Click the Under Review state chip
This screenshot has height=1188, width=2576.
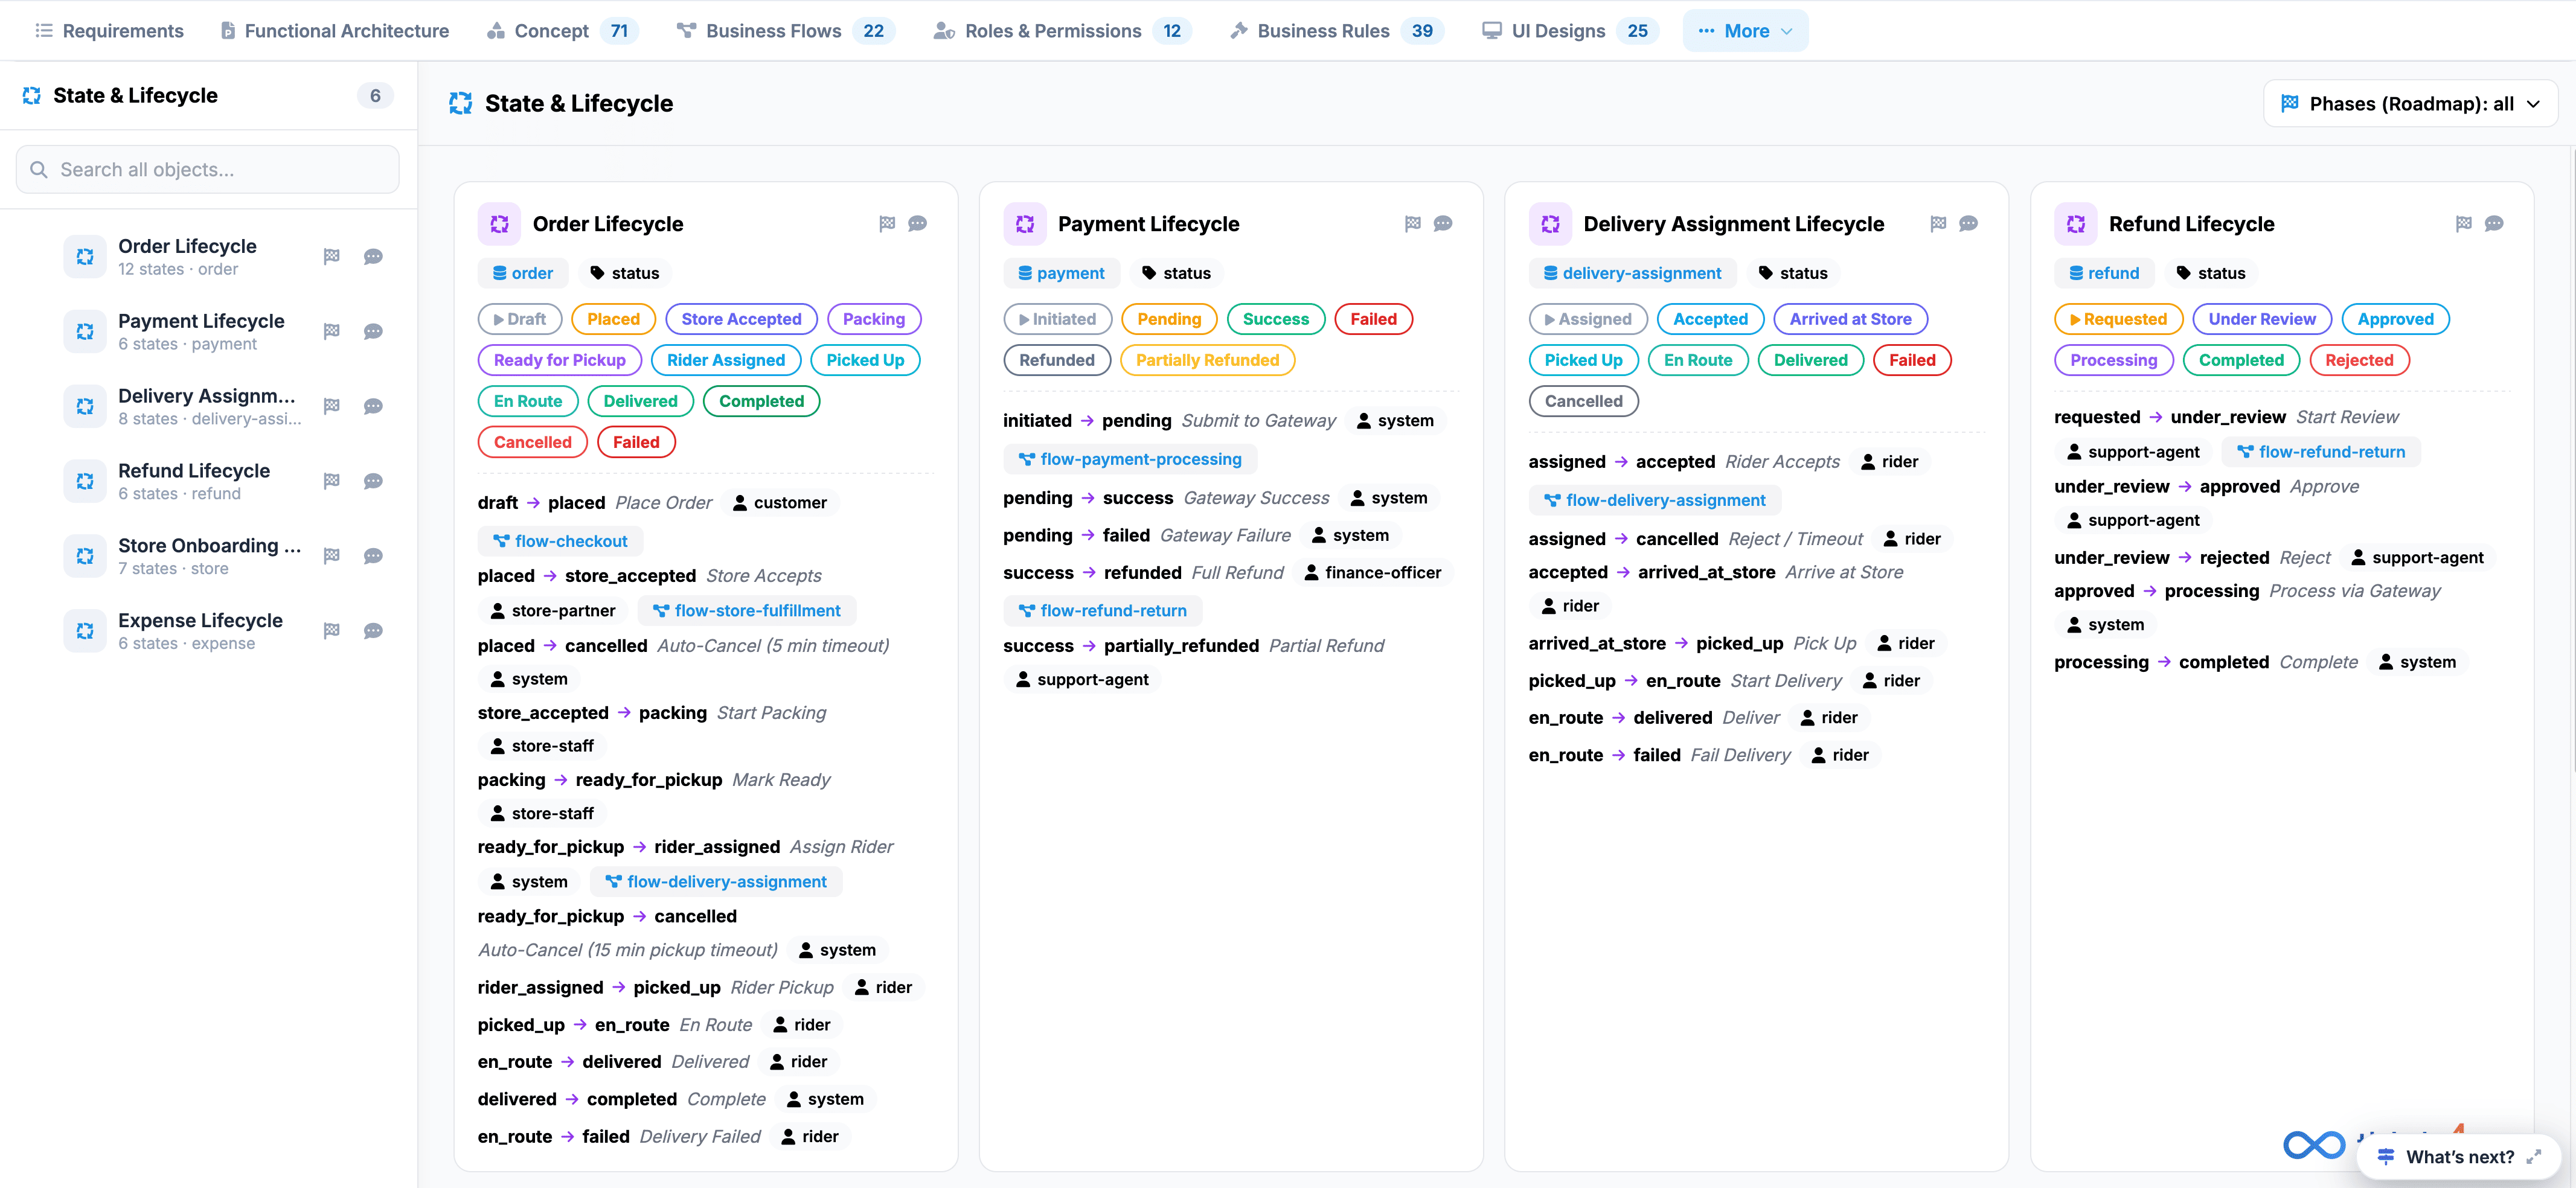pos(2262,319)
